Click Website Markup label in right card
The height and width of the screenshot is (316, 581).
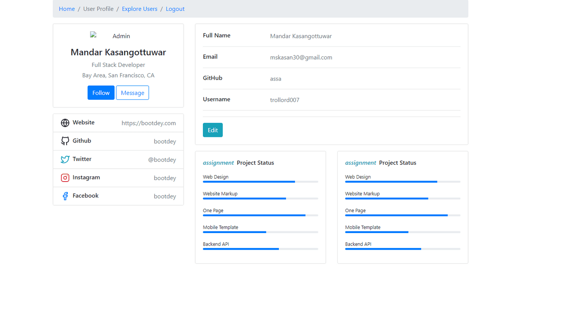coord(362,194)
